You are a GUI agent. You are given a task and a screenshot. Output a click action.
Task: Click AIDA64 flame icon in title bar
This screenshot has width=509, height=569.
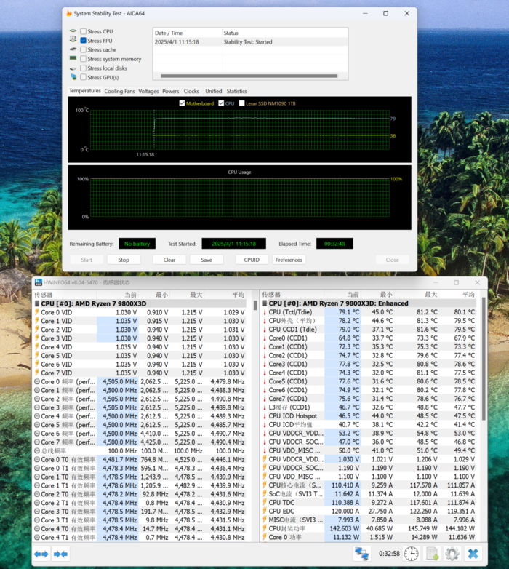point(69,13)
